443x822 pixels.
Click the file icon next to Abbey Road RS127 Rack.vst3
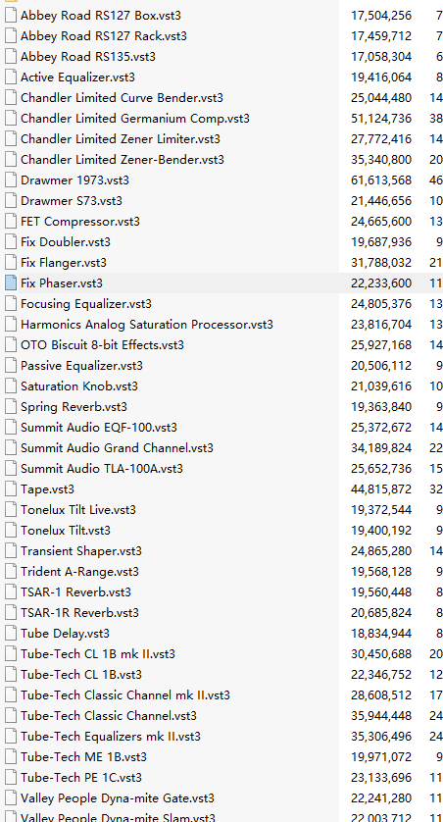[x=11, y=35]
